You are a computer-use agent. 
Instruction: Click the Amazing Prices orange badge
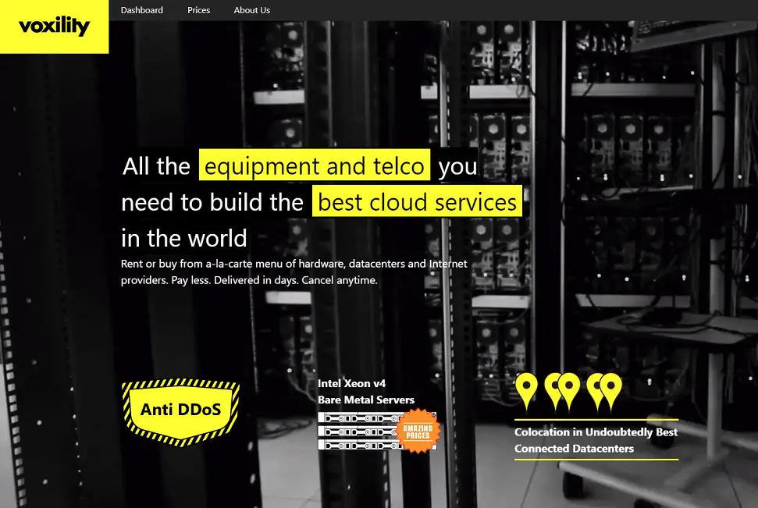[418, 431]
